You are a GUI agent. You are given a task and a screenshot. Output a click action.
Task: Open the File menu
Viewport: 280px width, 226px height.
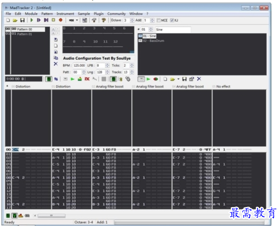coord(8,14)
